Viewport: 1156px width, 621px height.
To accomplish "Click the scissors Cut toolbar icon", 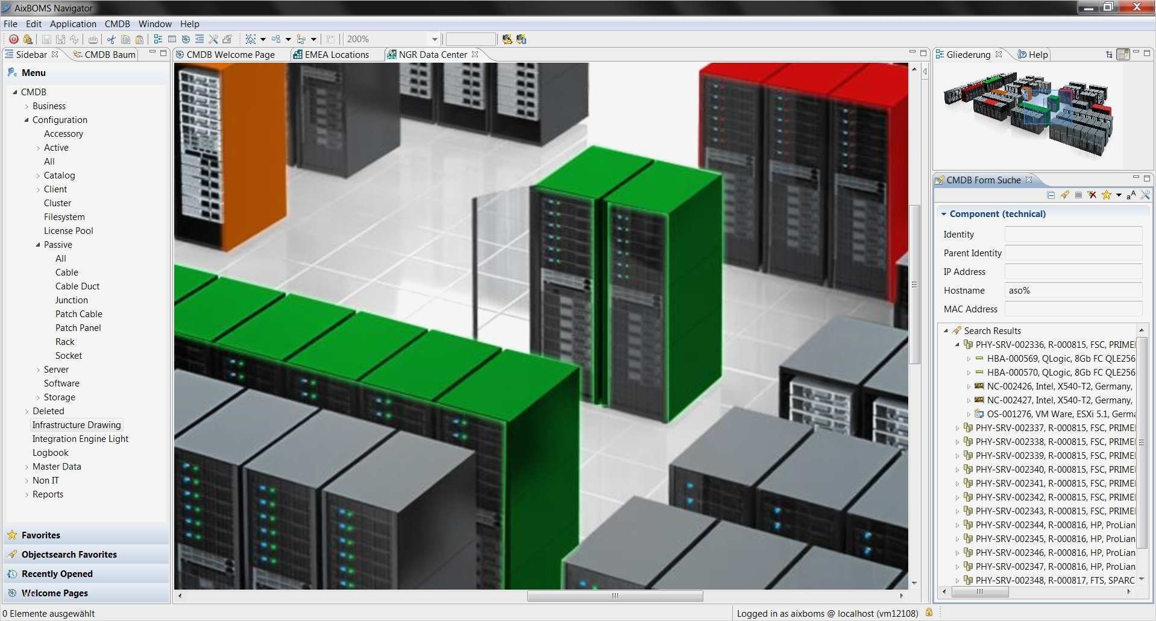I will (x=112, y=39).
